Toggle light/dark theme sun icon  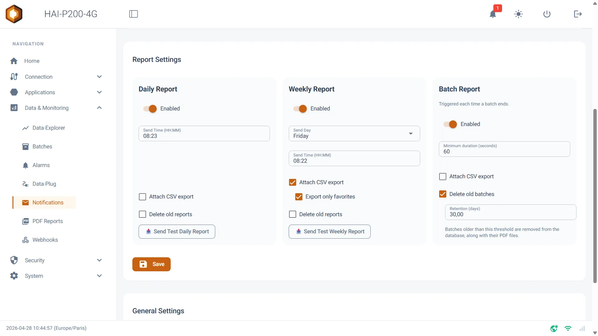click(518, 14)
